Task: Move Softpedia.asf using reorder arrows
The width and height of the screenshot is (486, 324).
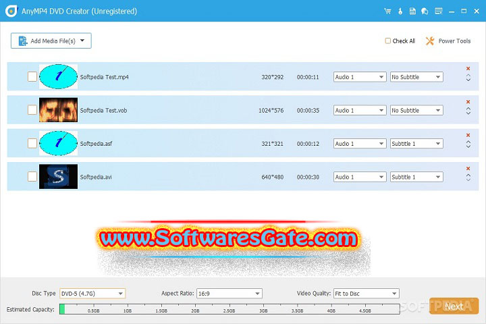Action: [468, 144]
